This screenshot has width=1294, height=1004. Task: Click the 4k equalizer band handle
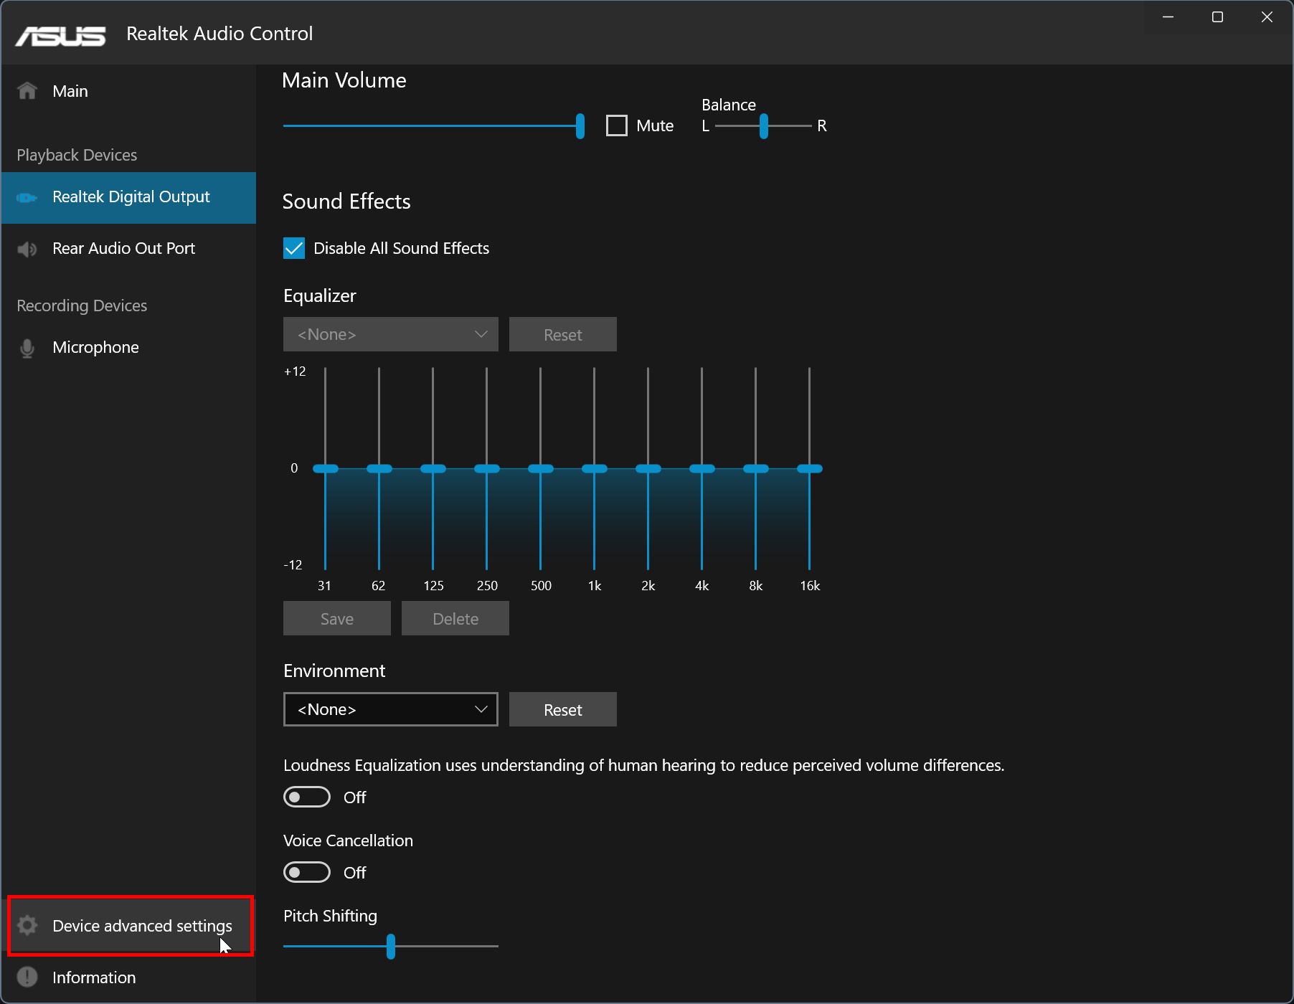point(702,468)
